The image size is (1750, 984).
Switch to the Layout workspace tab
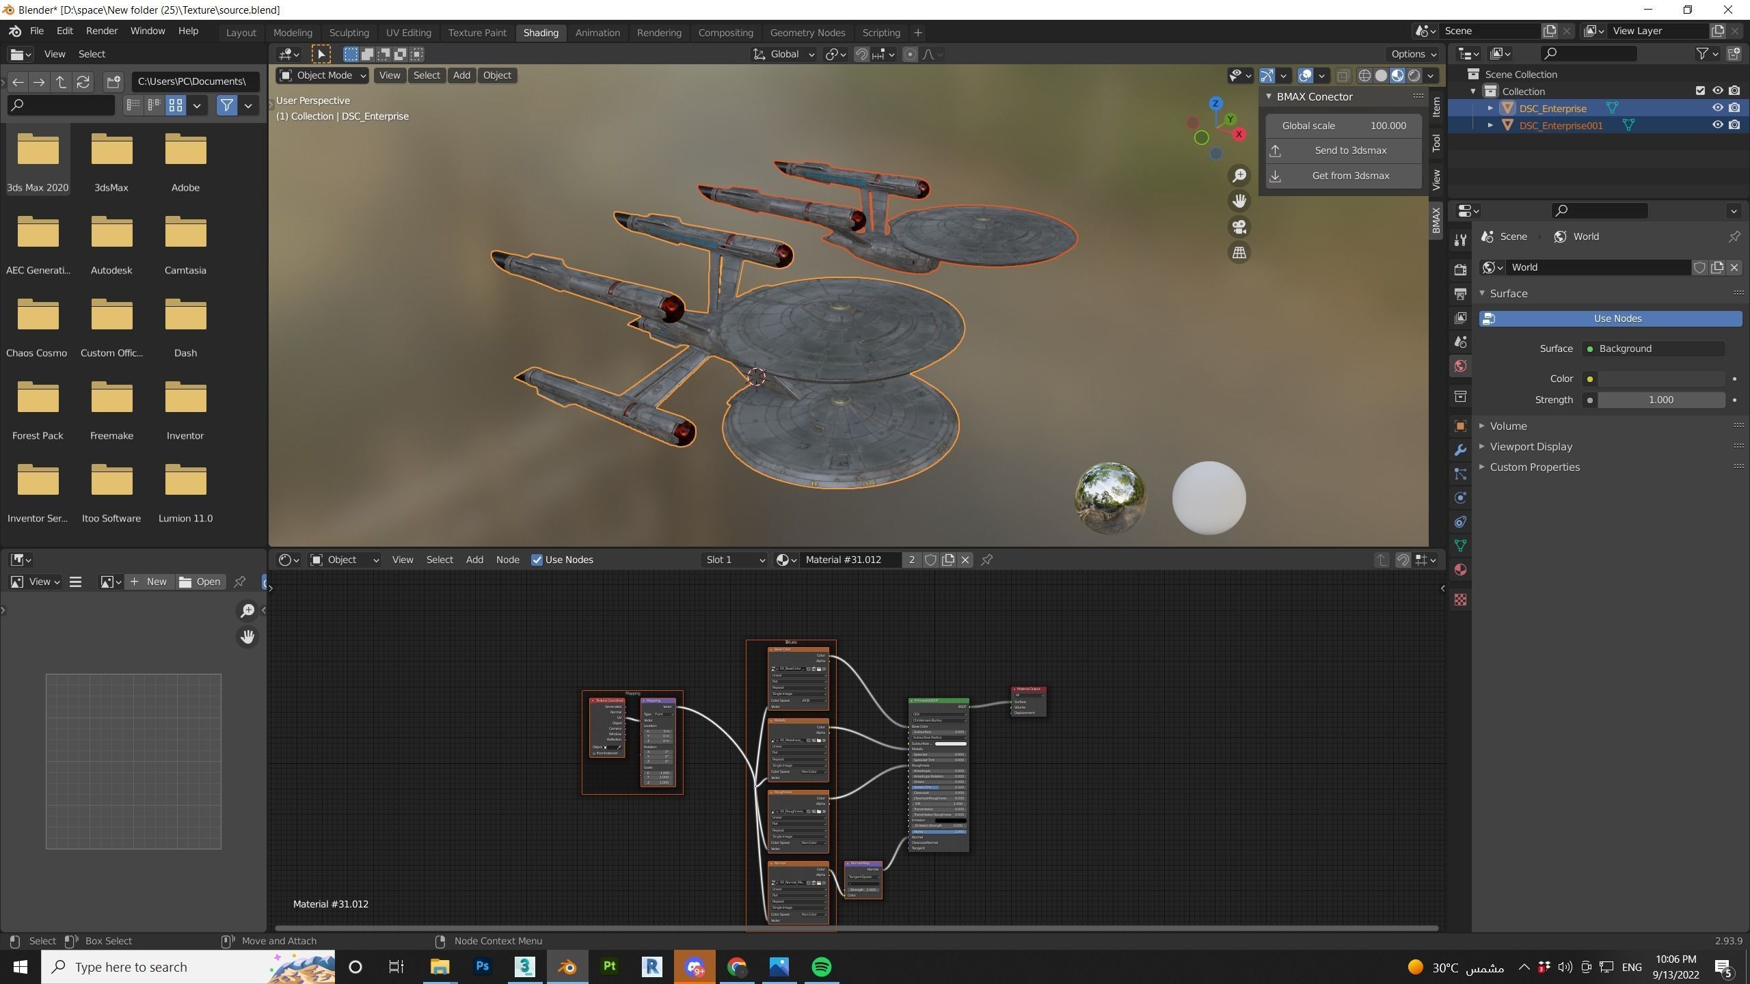click(241, 33)
